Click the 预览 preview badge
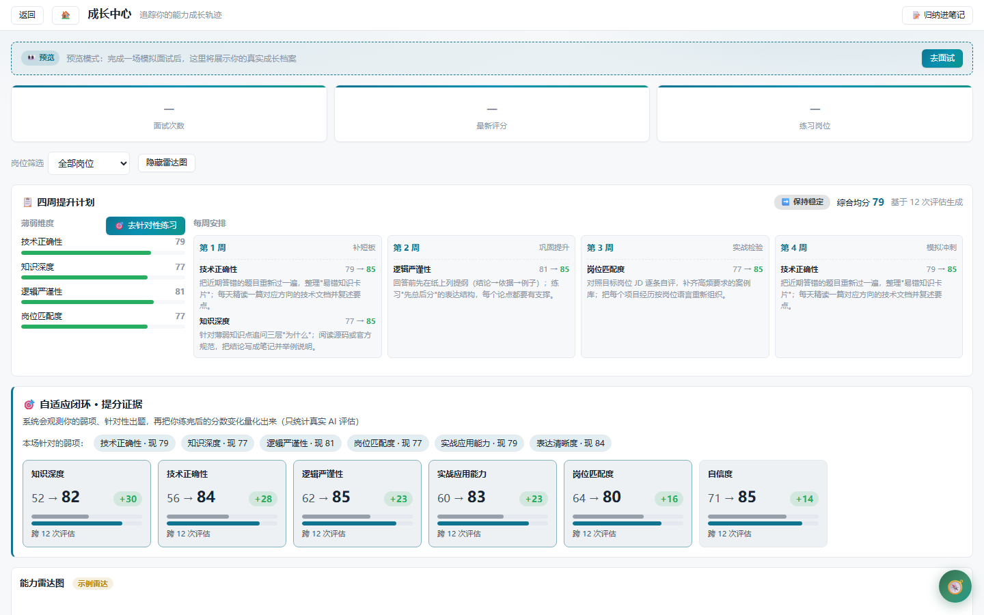This screenshot has width=984, height=615. (40, 58)
